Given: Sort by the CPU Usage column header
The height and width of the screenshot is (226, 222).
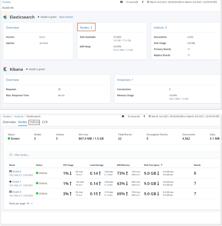Looking at the screenshot, I should (68, 165).
